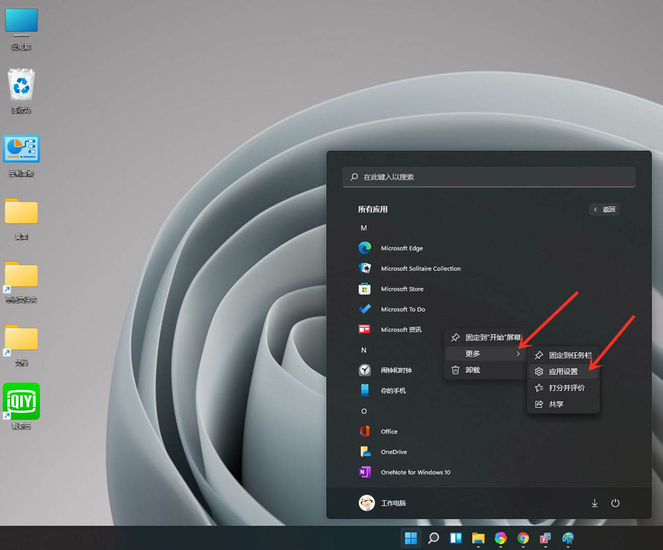Image resolution: width=663 pixels, height=550 pixels.
Task: Click the taskbar search magnifier icon
Action: pos(434,538)
